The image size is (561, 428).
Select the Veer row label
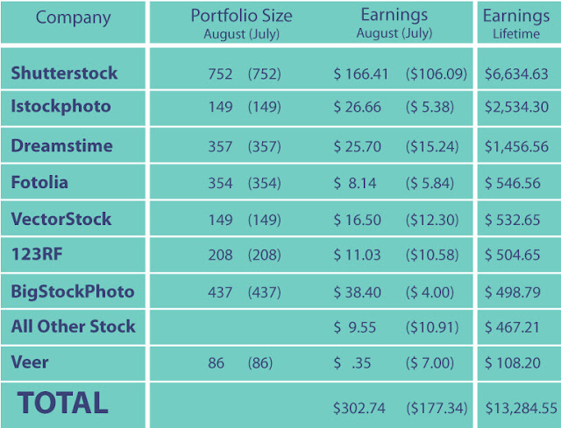30,362
